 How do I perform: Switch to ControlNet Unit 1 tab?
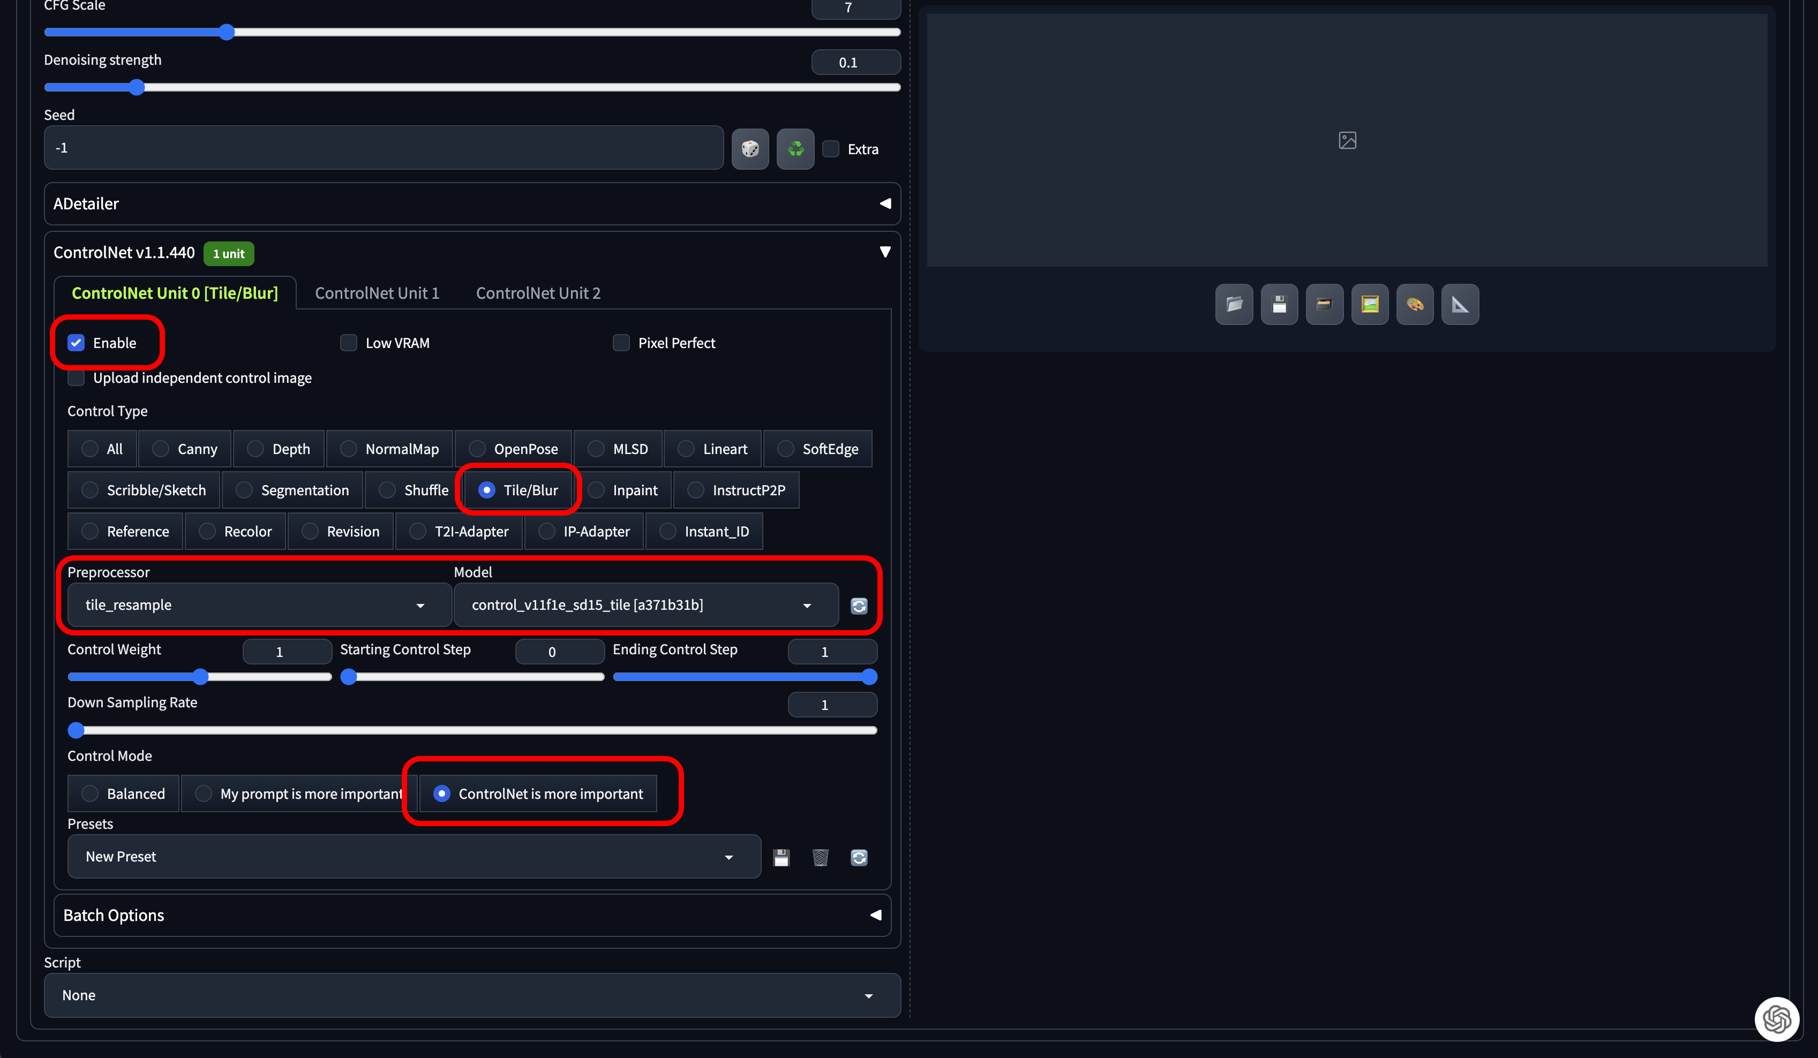377,293
